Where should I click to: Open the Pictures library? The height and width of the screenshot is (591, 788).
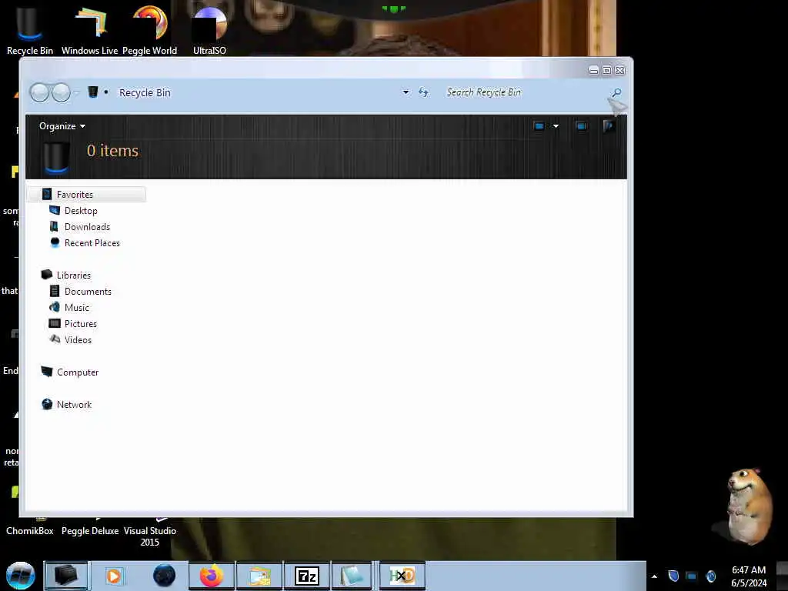[x=80, y=324]
